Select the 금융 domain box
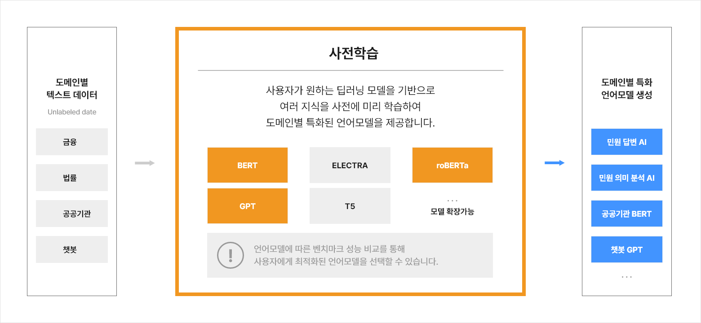This screenshot has height=323, width=701. tap(72, 142)
